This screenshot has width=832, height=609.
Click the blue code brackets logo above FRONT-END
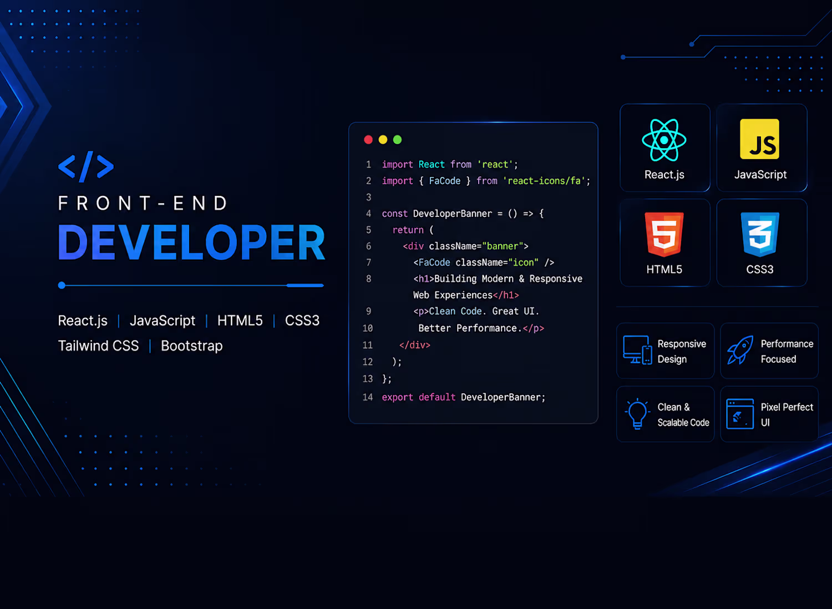click(x=86, y=166)
